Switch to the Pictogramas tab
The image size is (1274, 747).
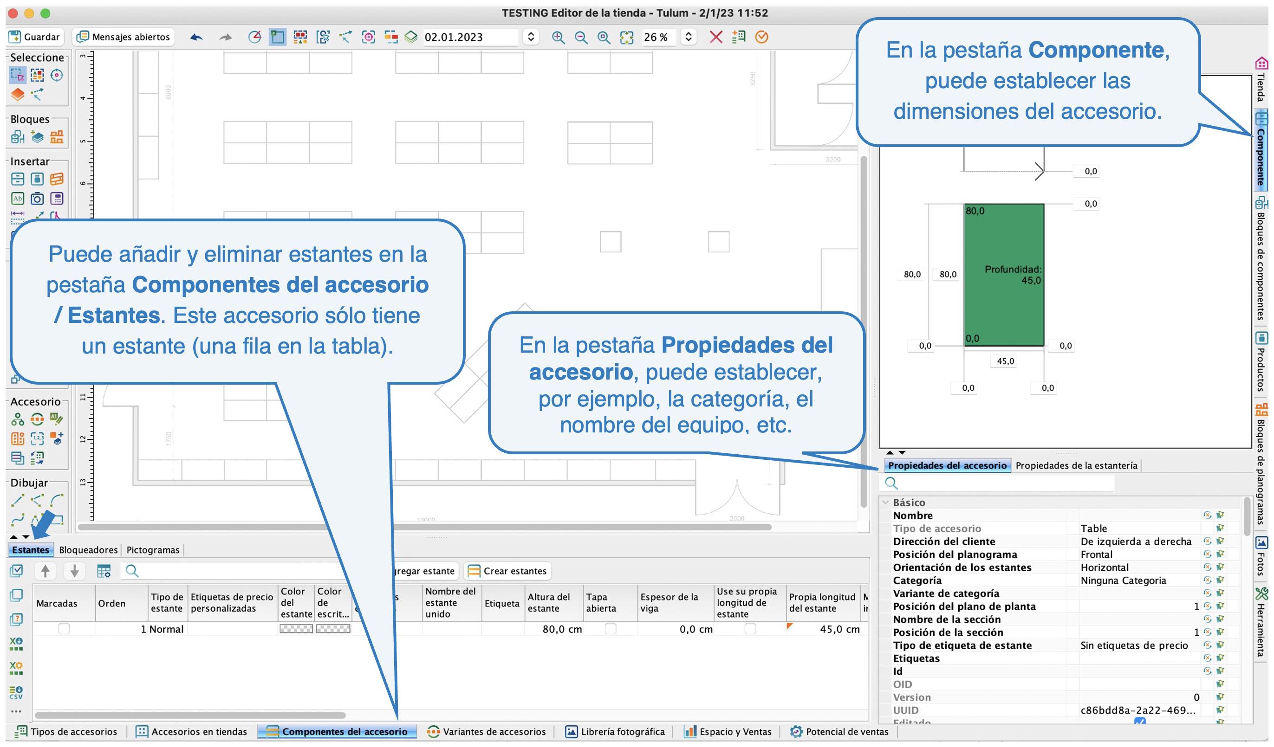click(x=153, y=550)
